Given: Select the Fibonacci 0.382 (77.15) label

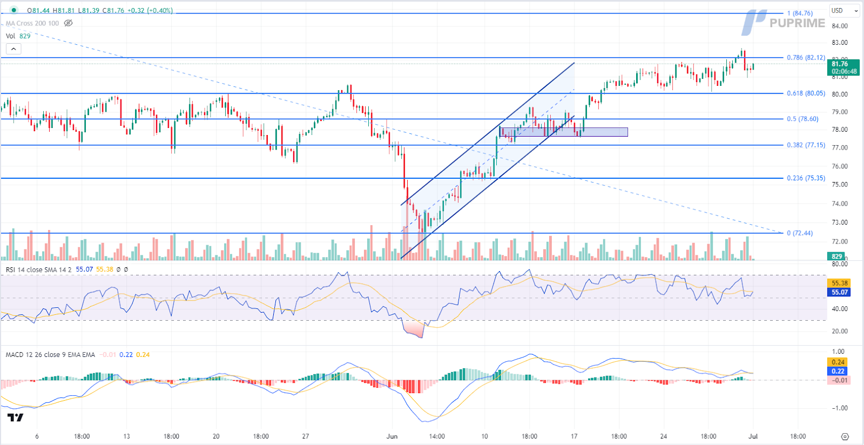Looking at the screenshot, I should (806, 145).
